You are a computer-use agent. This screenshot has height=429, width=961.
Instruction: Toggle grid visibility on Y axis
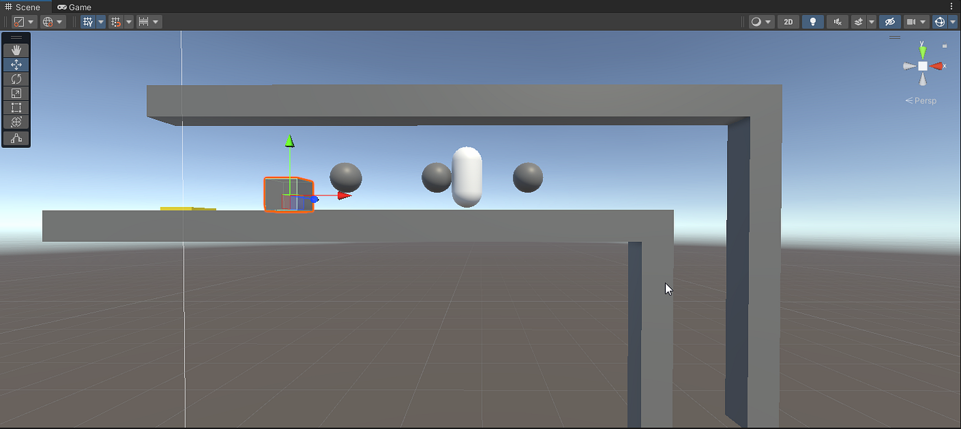pyautogui.click(x=88, y=22)
